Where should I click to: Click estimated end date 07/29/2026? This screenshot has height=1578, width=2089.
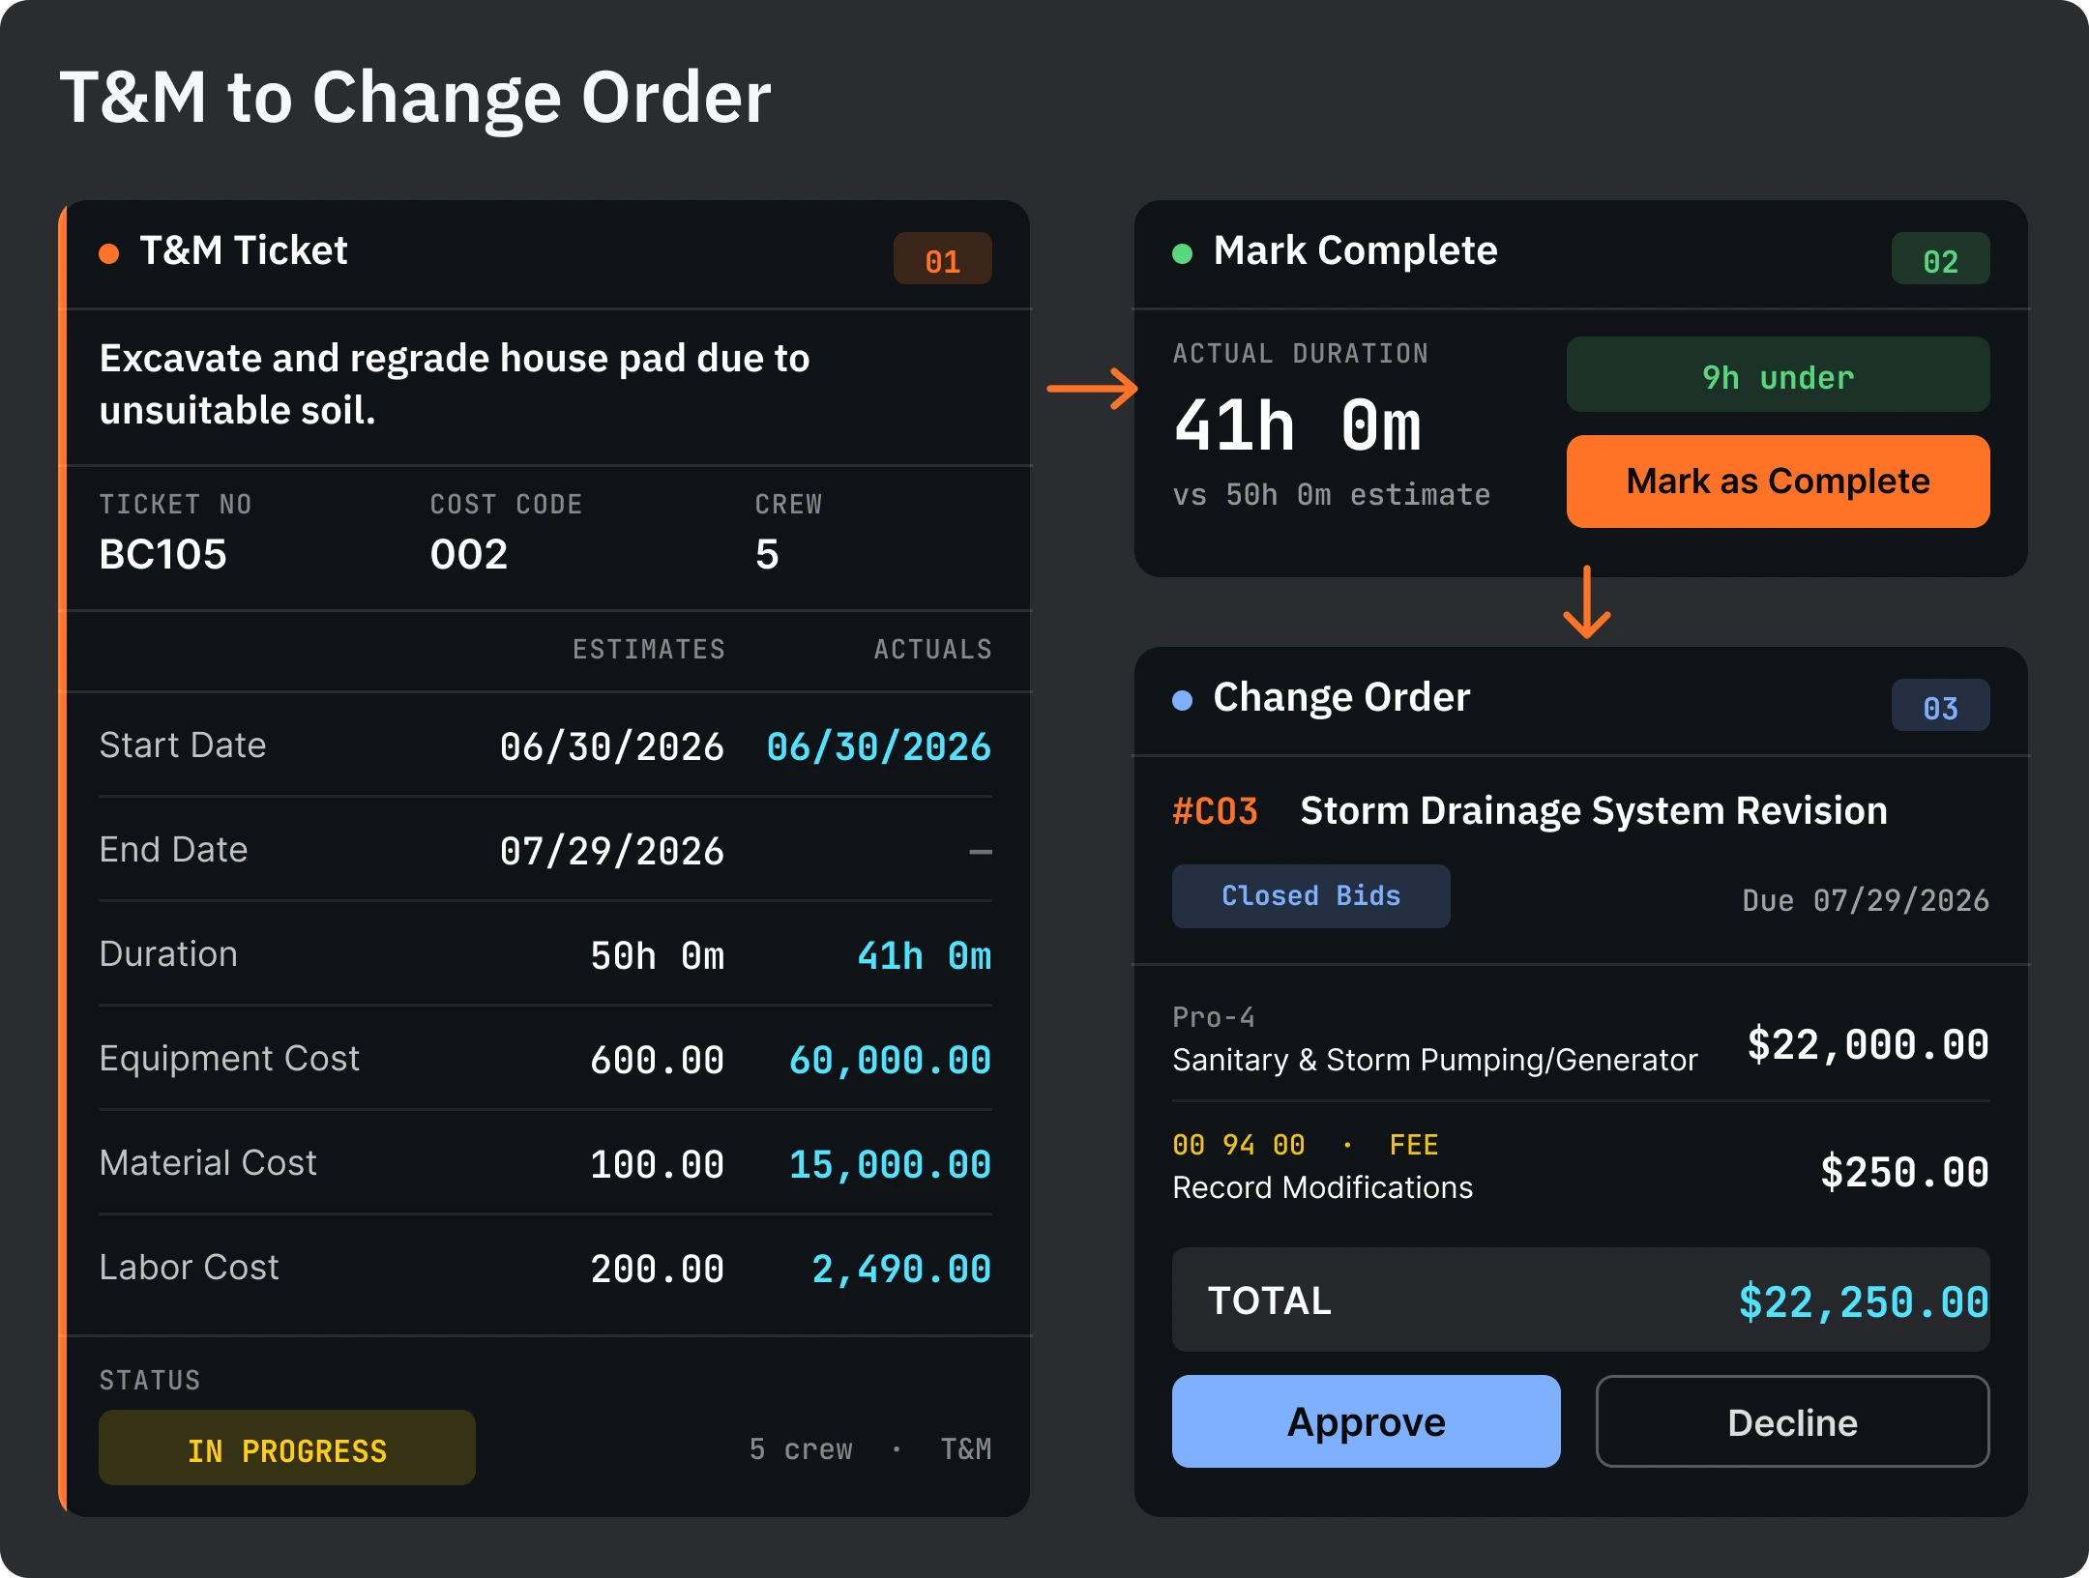coord(611,851)
